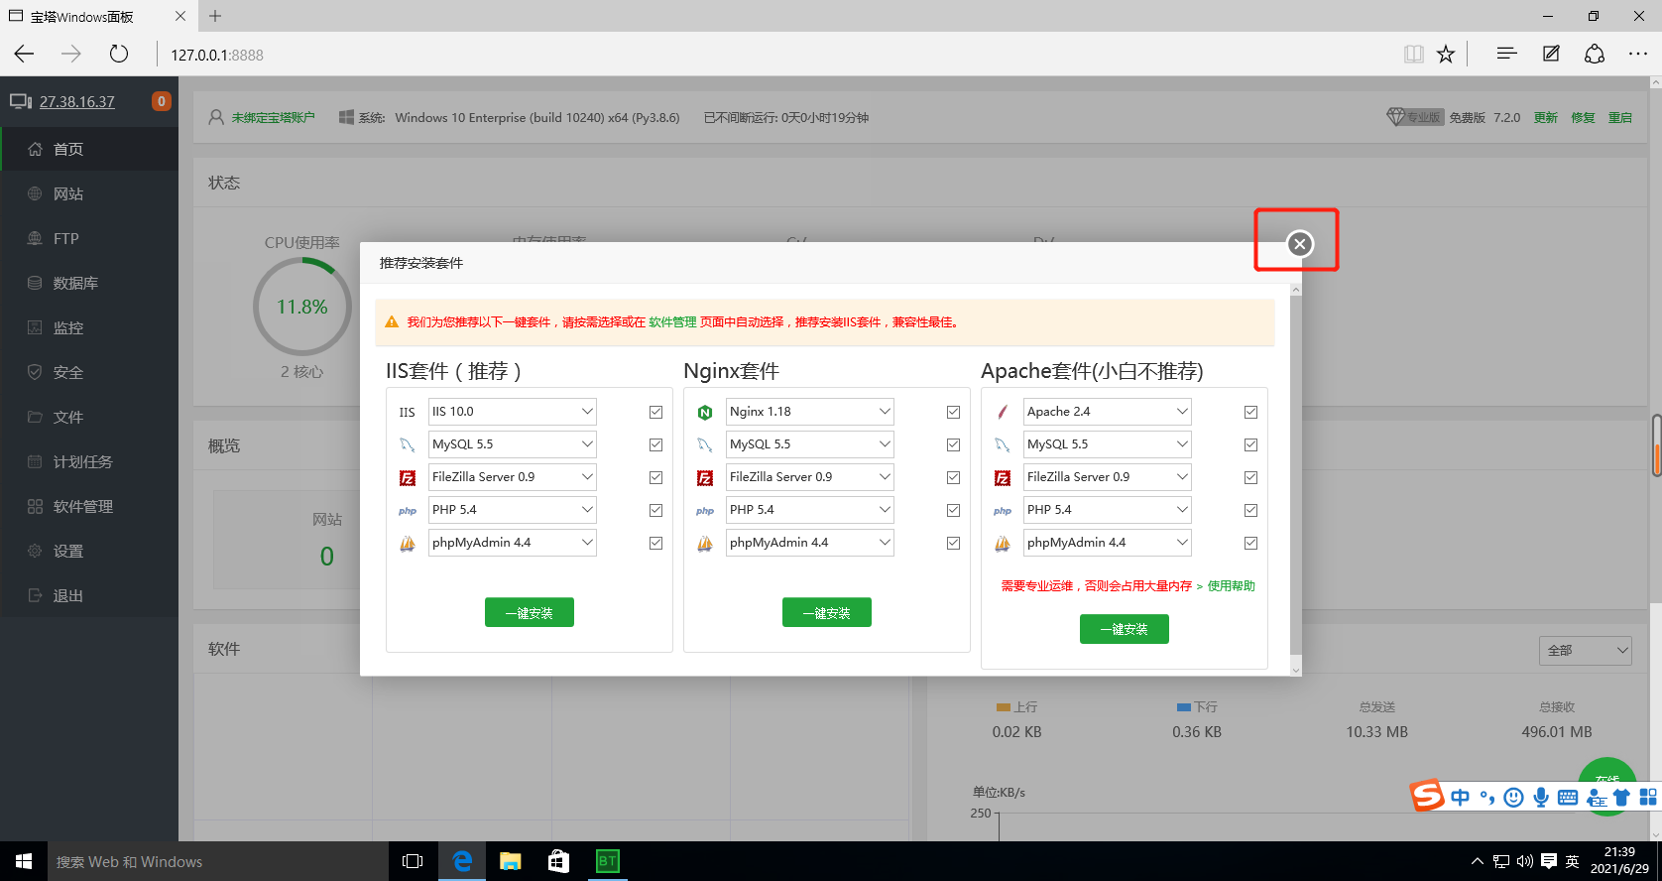The image size is (1662, 881).
Task: Click the BT panel taskbar icon
Action: (x=608, y=861)
